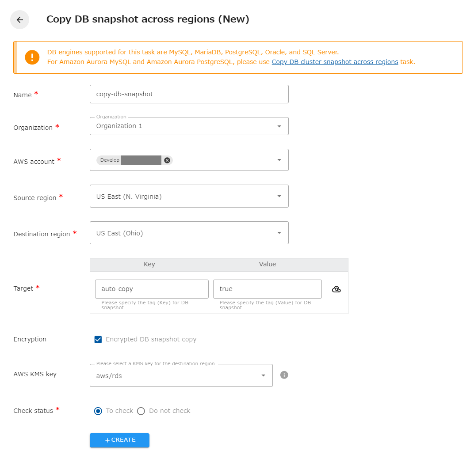474x458 pixels.
Task: Click the info icon next to the AWS KMS key field
Action: click(x=284, y=375)
